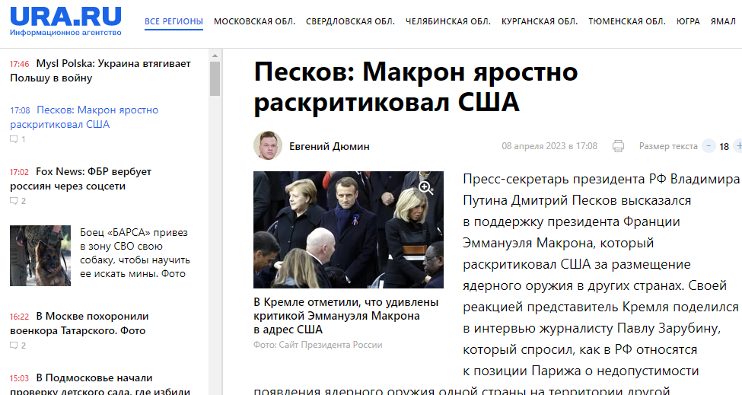Click the Macron article main photo
Screen dimensions: 742x395
(349, 229)
